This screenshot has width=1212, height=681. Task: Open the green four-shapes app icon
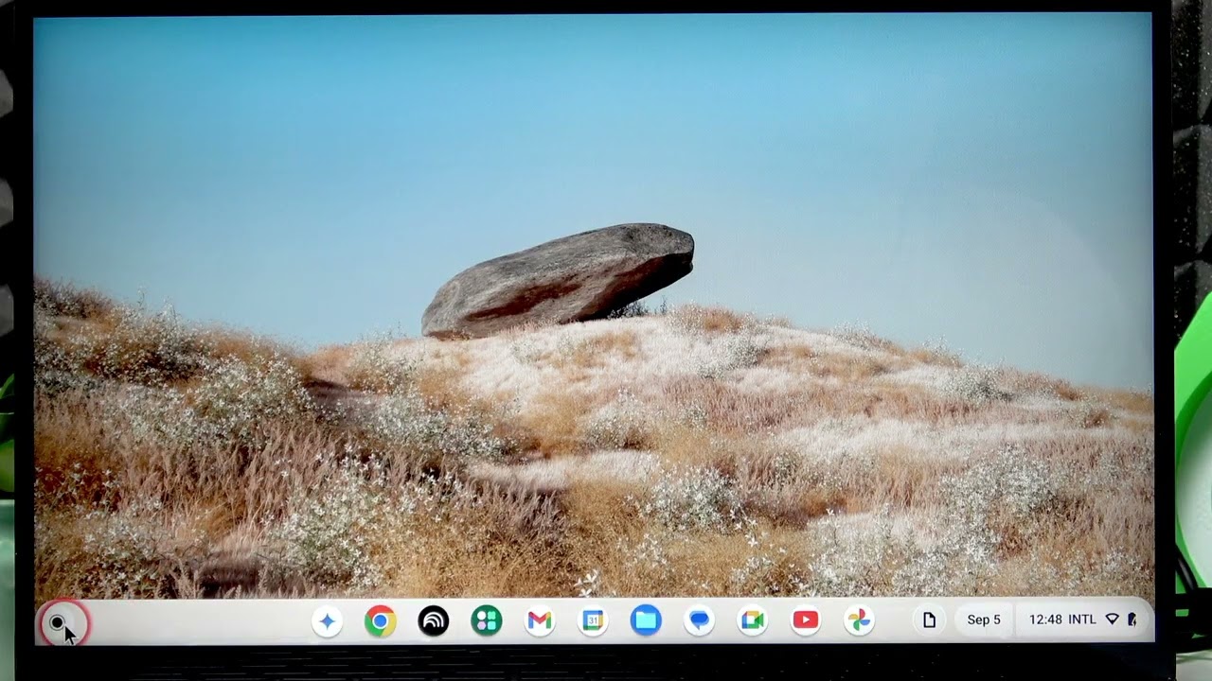pyautogui.click(x=487, y=620)
